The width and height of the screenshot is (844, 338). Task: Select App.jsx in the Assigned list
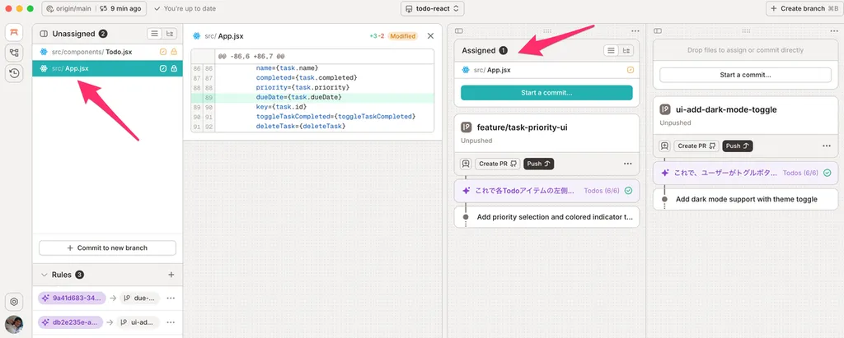pyautogui.click(x=499, y=70)
